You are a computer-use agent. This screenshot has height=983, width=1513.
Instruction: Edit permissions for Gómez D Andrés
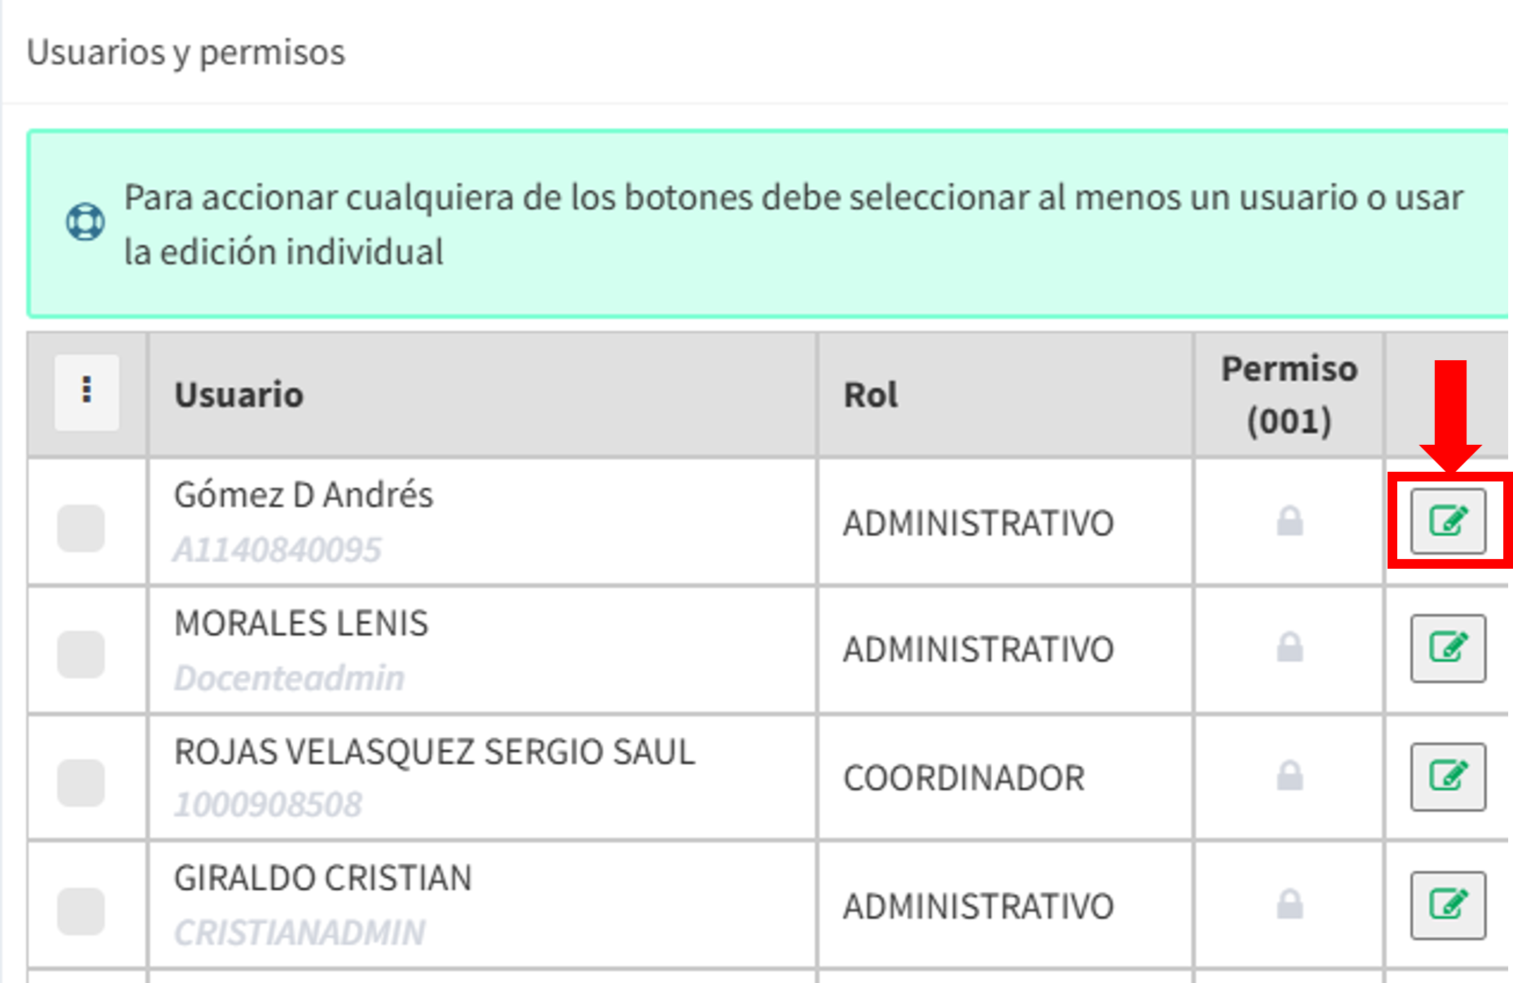point(1448,521)
